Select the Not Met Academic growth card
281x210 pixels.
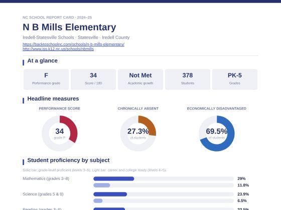[140, 79]
